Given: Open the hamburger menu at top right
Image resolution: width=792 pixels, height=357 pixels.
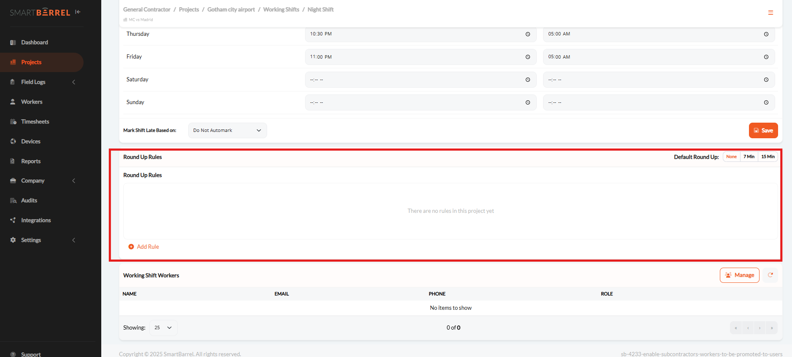Looking at the screenshot, I should (770, 13).
